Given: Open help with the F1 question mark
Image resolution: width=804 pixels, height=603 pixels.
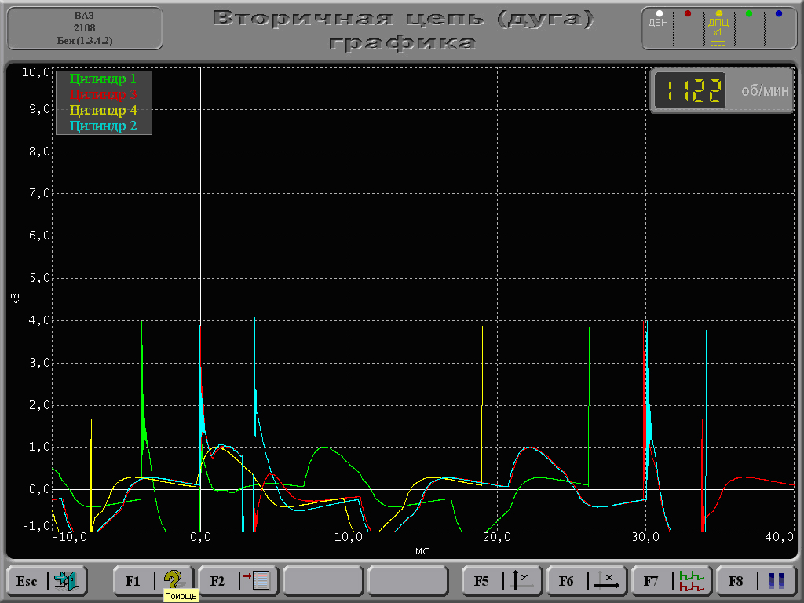Looking at the screenshot, I should [172, 581].
